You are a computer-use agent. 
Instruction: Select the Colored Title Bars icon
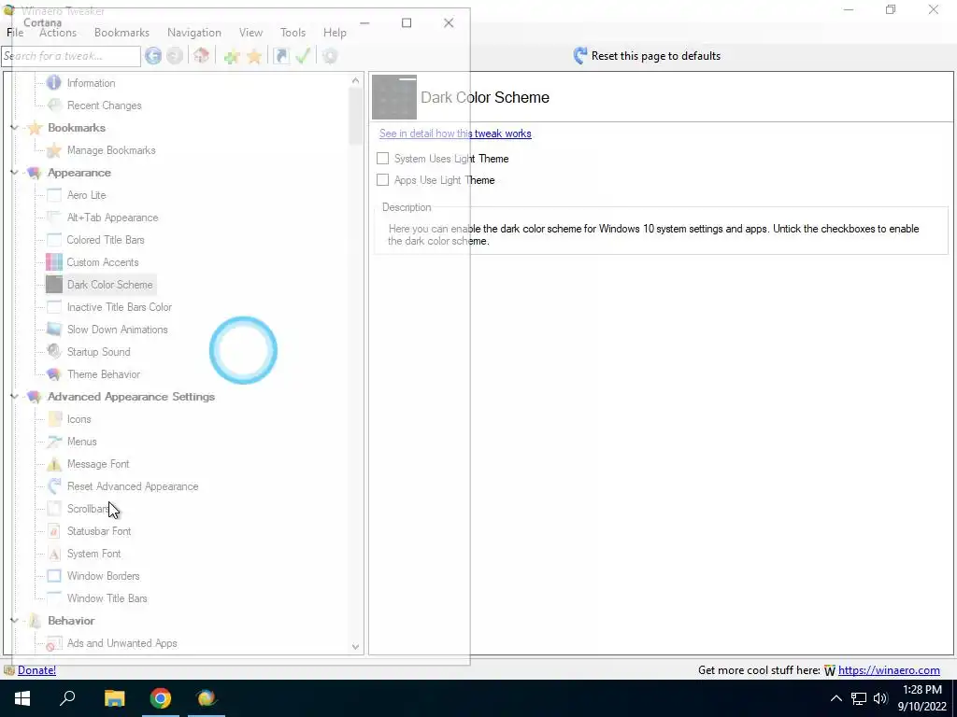[53, 240]
